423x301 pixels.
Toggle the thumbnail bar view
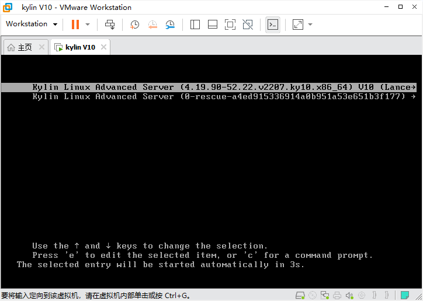(x=213, y=24)
